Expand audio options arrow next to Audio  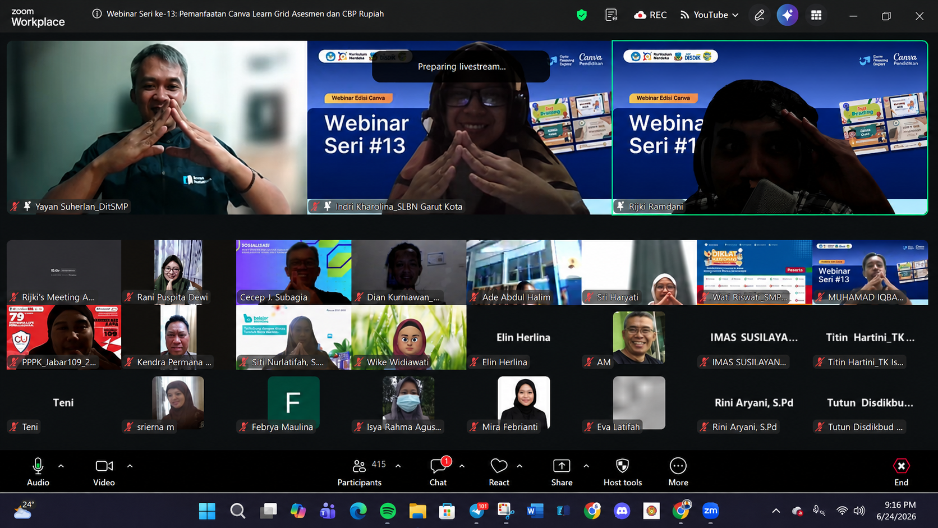(61, 466)
